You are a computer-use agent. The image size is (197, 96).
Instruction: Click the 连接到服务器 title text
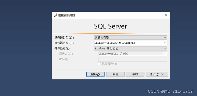pyautogui.click(x=66, y=15)
